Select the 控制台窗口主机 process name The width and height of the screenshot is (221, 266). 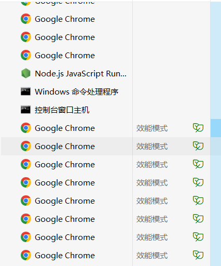pyautogui.click(x=62, y=110)
